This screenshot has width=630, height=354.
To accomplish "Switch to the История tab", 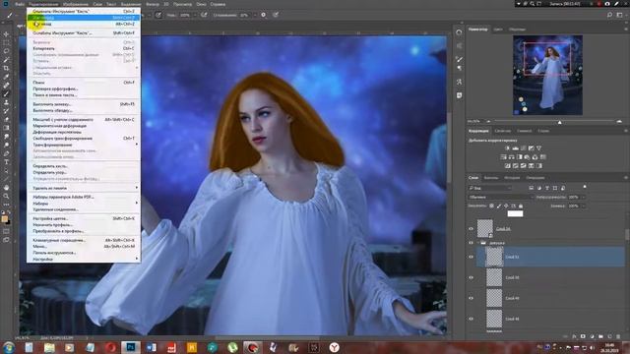I will [x=512, y=177].
